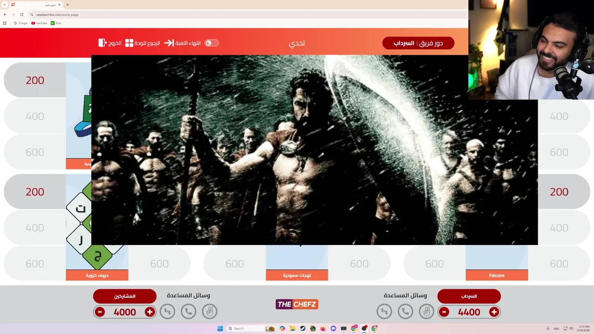Click the 300 movie picture
This screenshot has width=594, height=334.
click(x=315, y=150)
